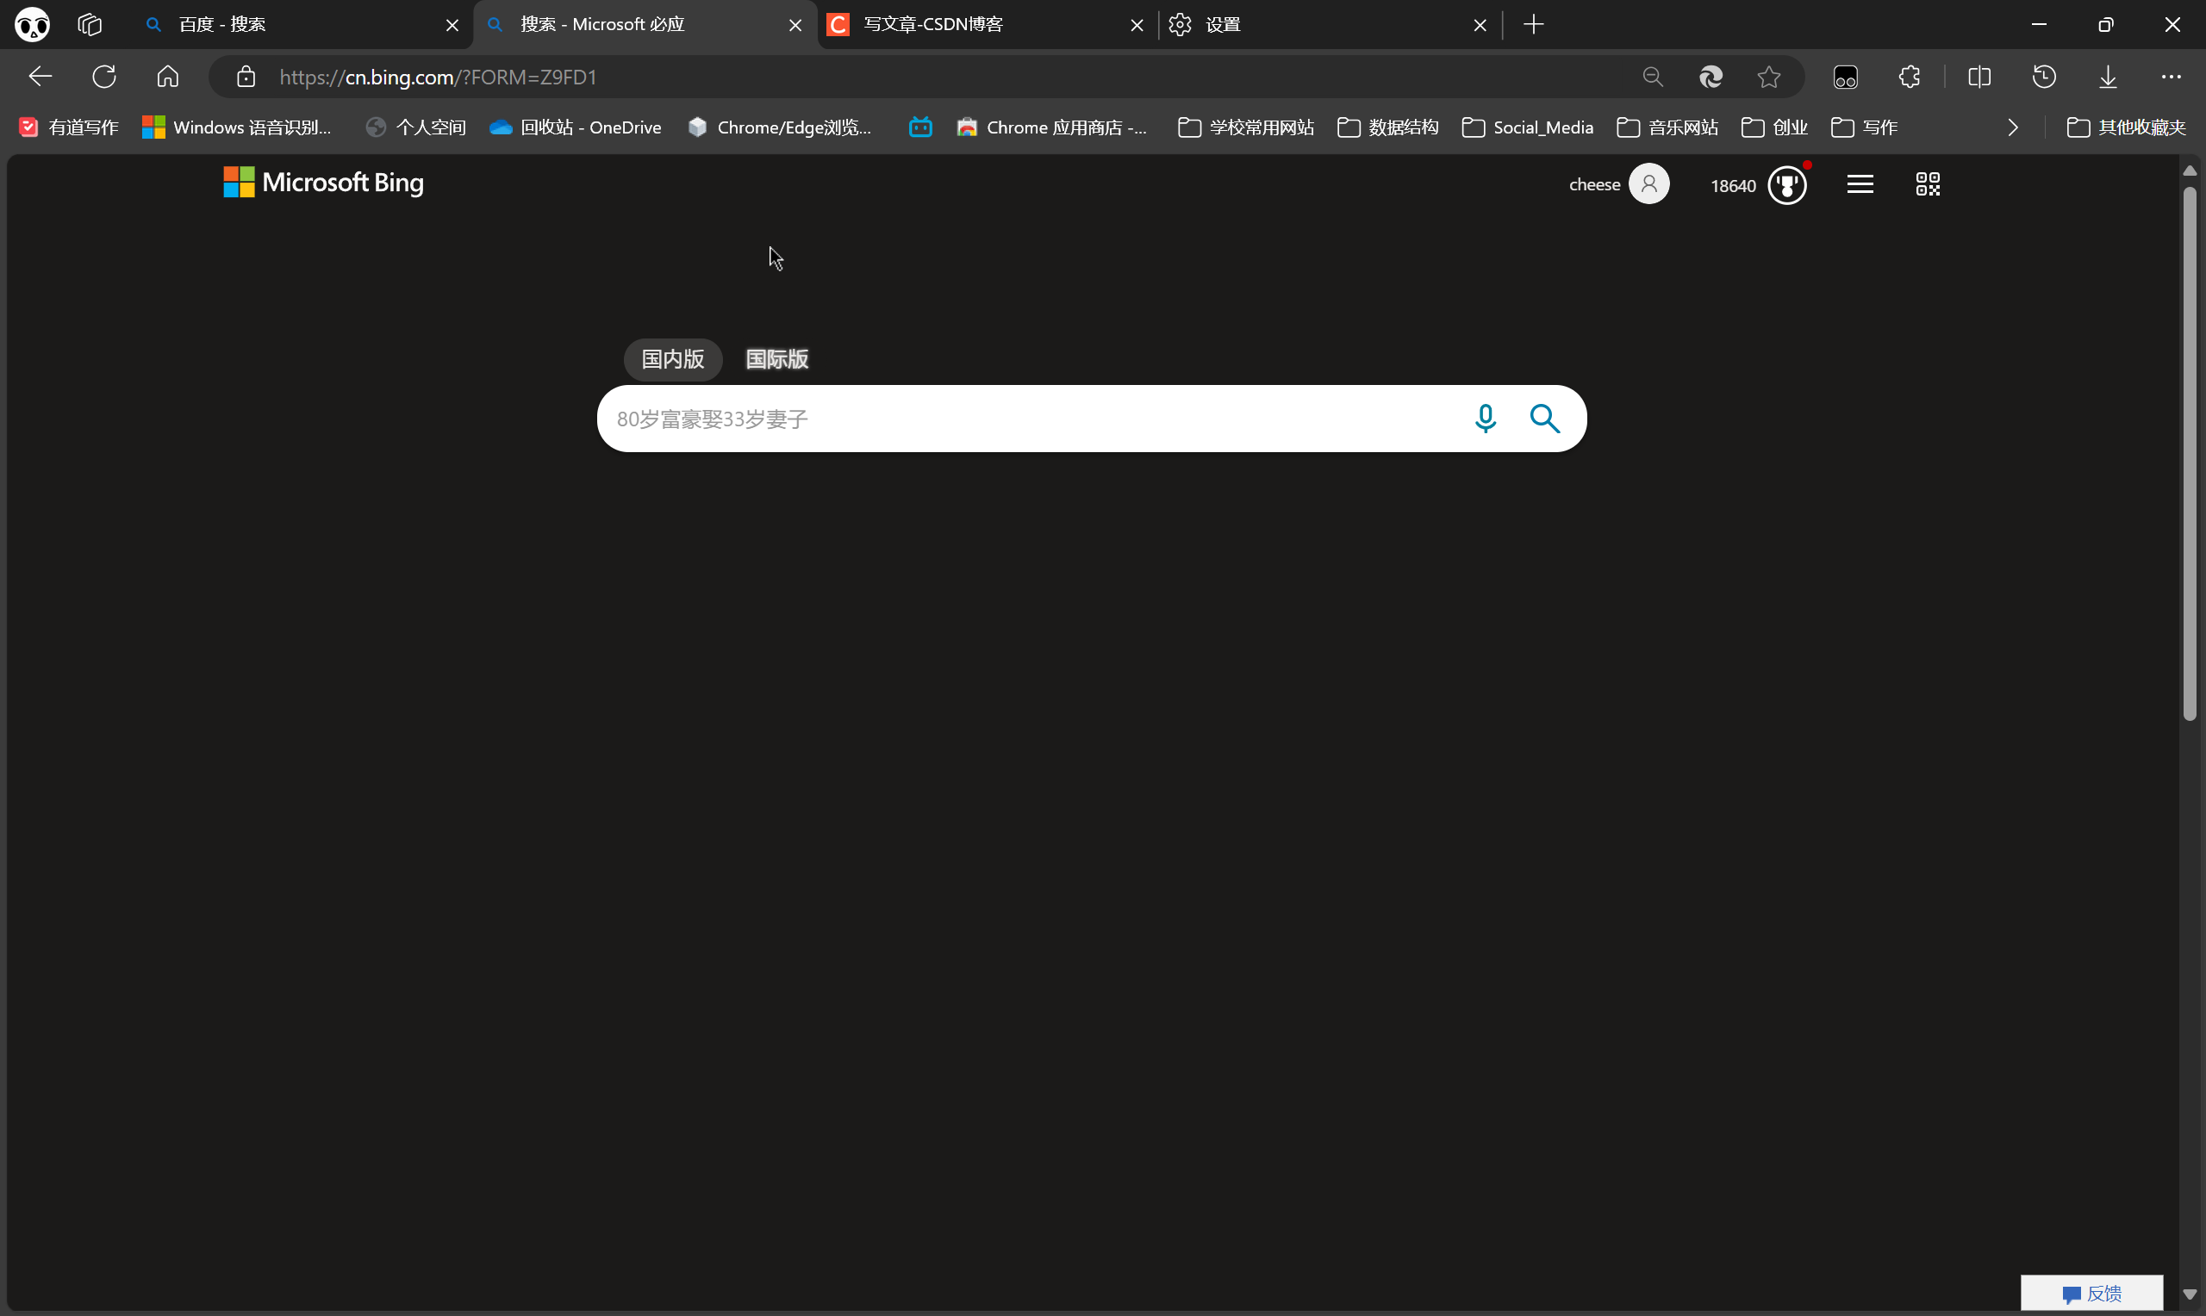This screenshot has width=2206, height=1316.
Task: Switch to 国际版 search mode
Action: tap(776, 359)
